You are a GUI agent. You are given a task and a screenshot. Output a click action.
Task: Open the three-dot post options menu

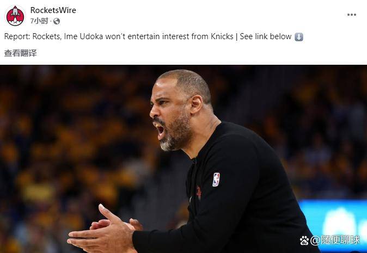click(352, 15)
